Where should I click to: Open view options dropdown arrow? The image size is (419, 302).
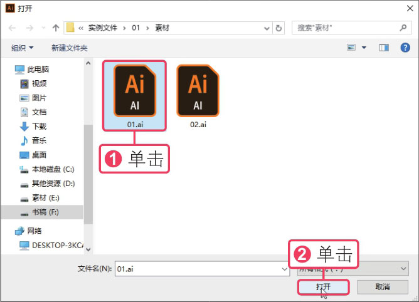tap(364, 48)
